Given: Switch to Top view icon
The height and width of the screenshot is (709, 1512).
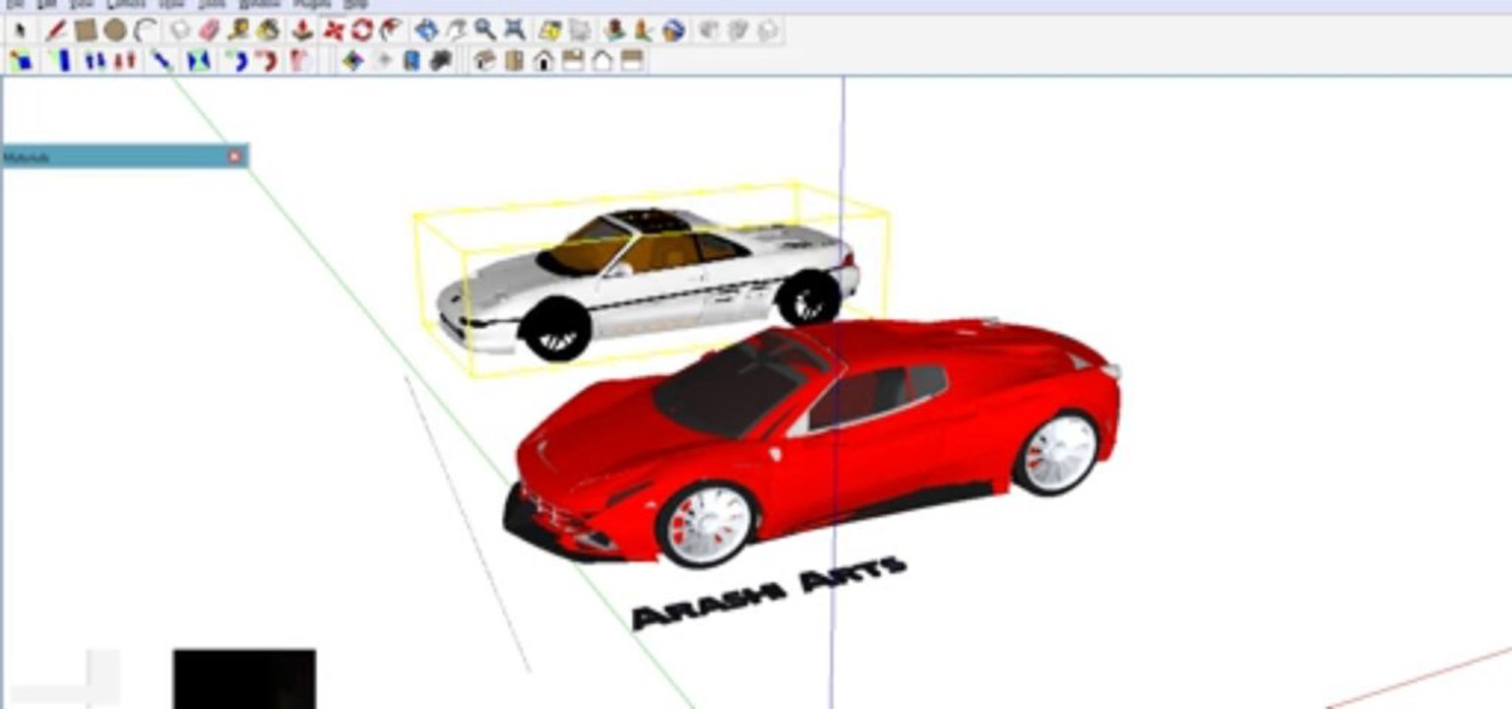Looking at the screenshot, I should (513, 61).
